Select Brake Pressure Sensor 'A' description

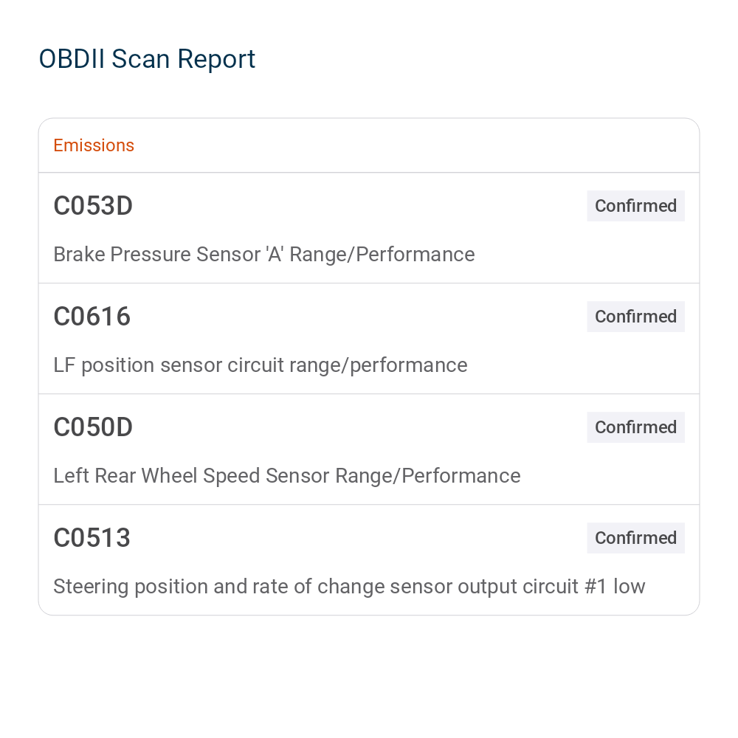(x=264, y=254)
